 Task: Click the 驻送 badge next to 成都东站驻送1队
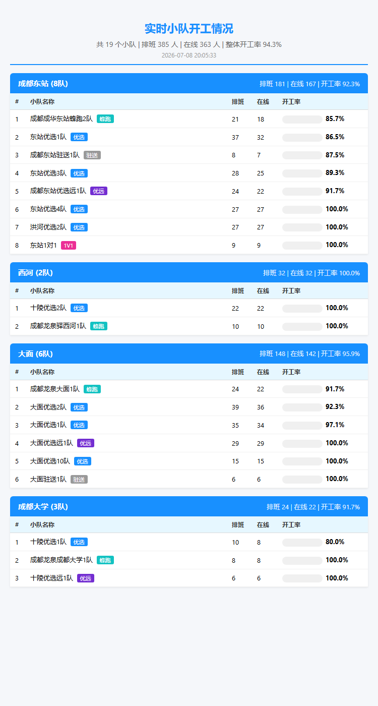(92, 155)
